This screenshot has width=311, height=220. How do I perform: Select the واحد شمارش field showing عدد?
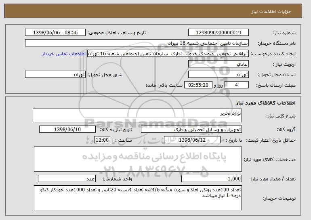click(x=67, y=178)
